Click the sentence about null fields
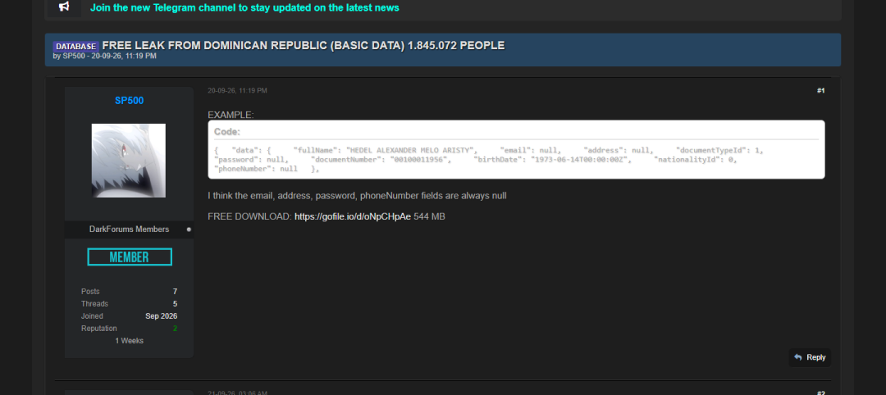 coord(357,196)
